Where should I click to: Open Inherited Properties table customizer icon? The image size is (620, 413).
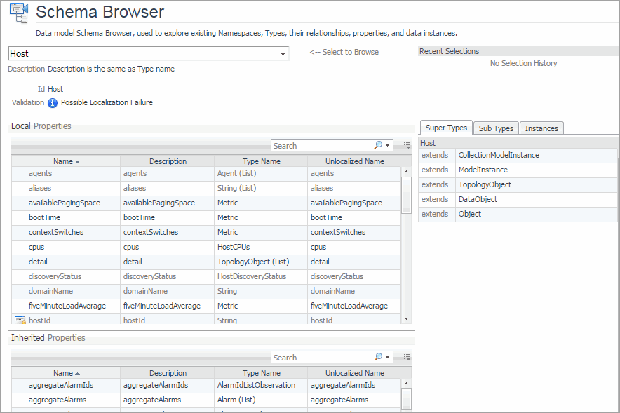coord(406,358)
